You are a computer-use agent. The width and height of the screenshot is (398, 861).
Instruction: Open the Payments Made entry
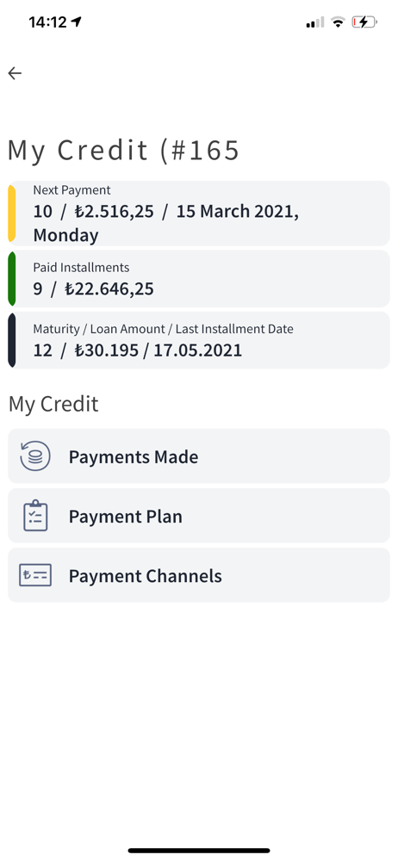(x=199, y=456)
